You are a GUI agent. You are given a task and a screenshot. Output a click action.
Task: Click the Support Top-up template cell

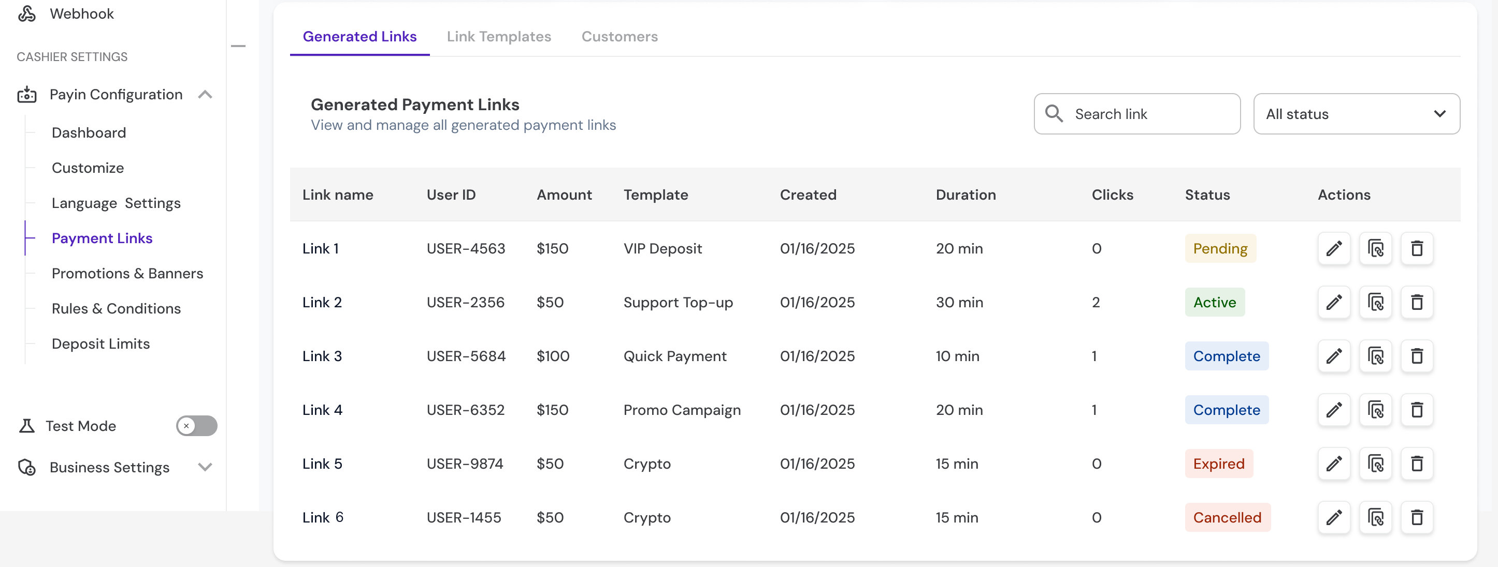coord(678,302)
